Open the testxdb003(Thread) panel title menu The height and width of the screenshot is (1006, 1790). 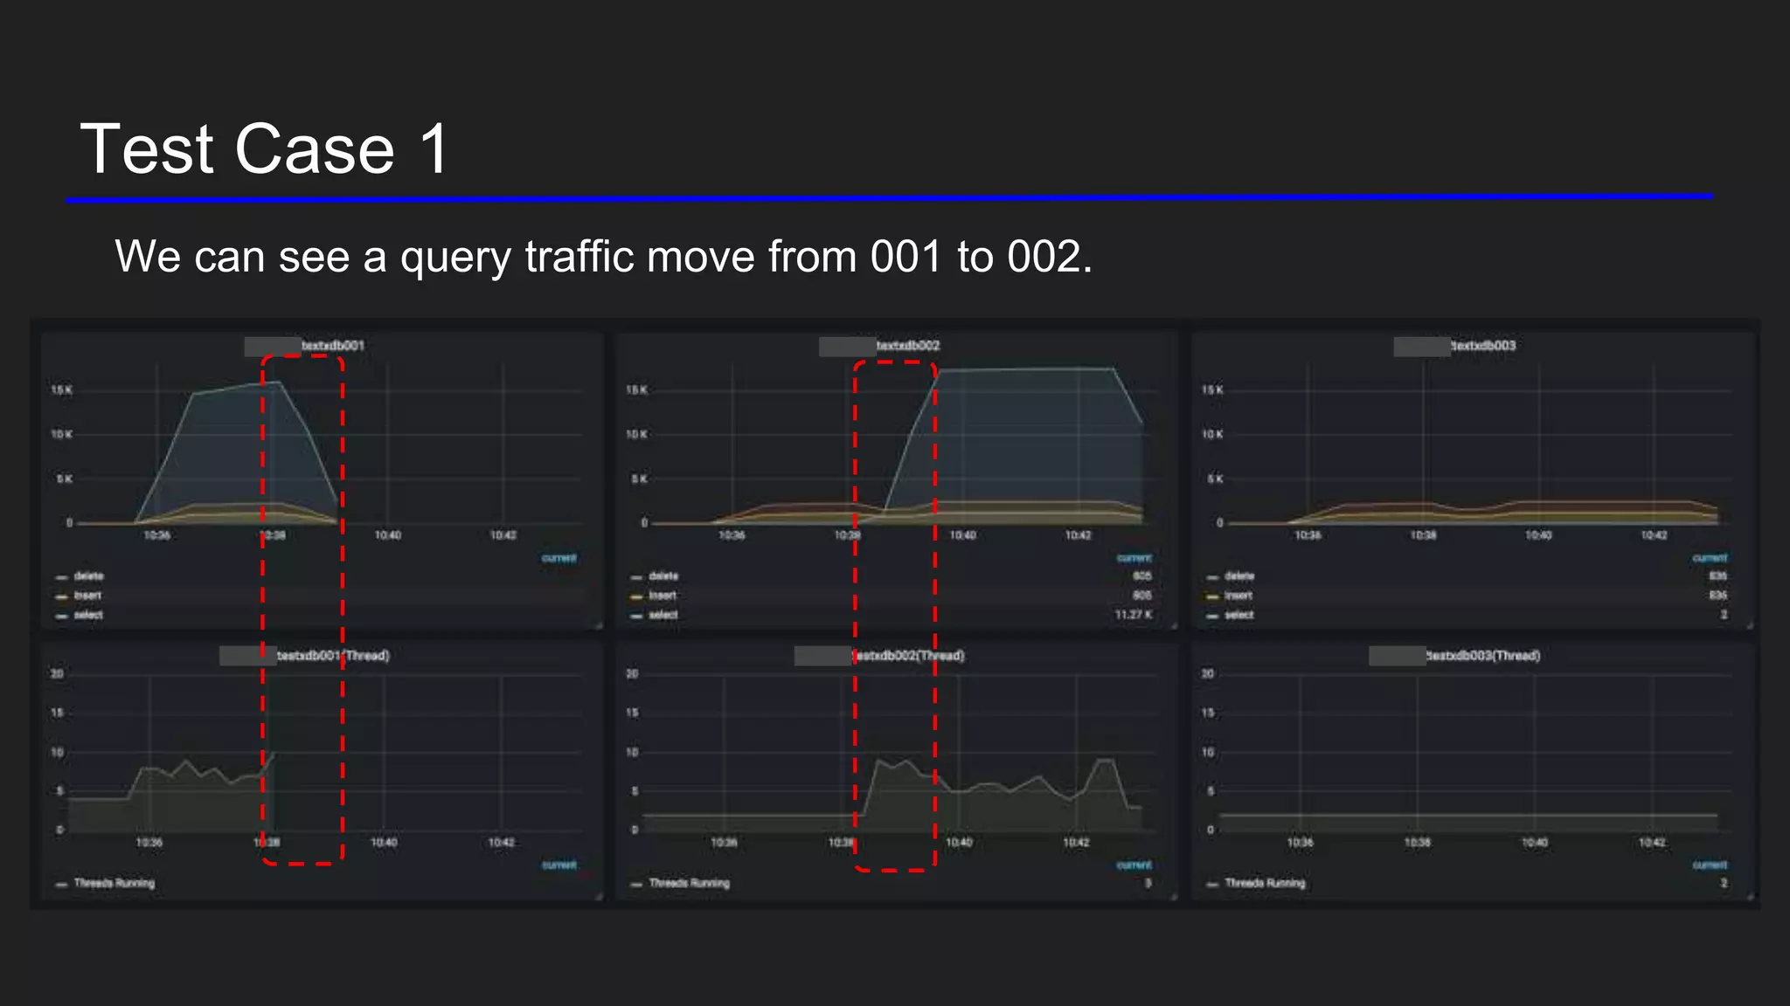click(x=1483, y=656)
